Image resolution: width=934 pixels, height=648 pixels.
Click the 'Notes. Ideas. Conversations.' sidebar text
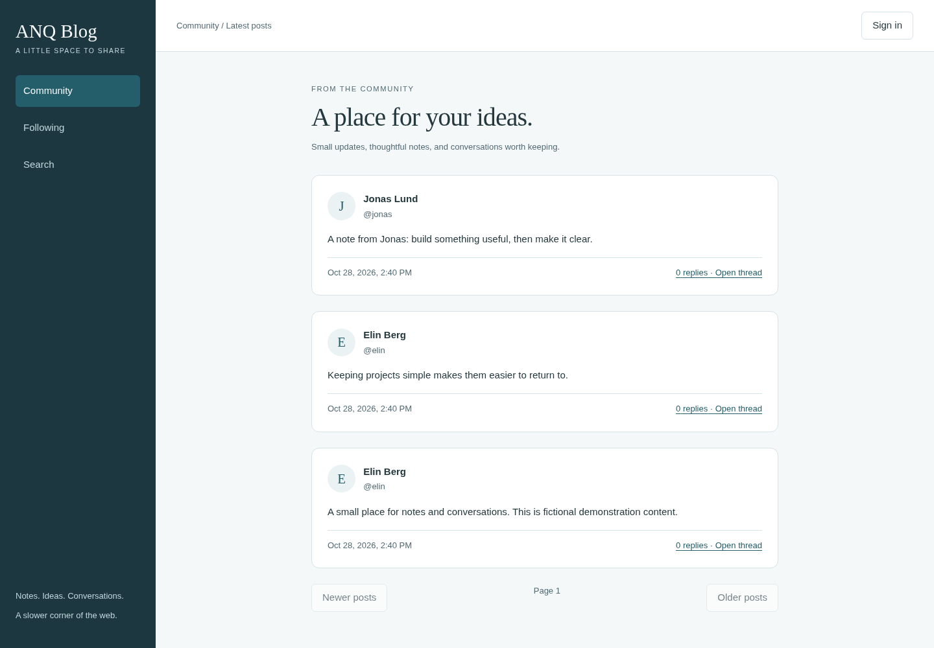click(x=69, y=596)
